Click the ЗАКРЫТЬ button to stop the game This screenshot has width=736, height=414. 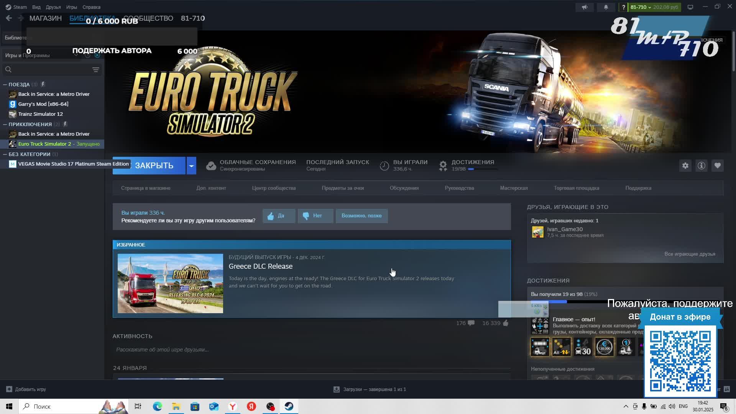click(153, 166)
